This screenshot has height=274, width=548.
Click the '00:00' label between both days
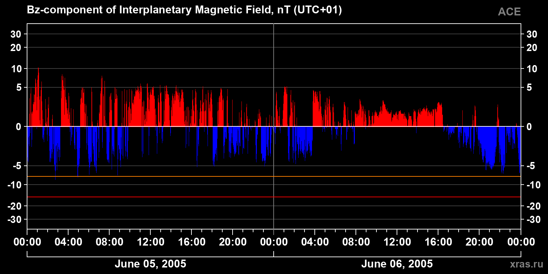pyautogui.click(x=274, y=242)
